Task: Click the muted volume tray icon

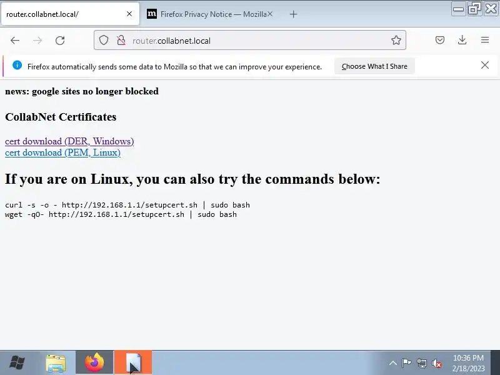Action: click(437, 363)
